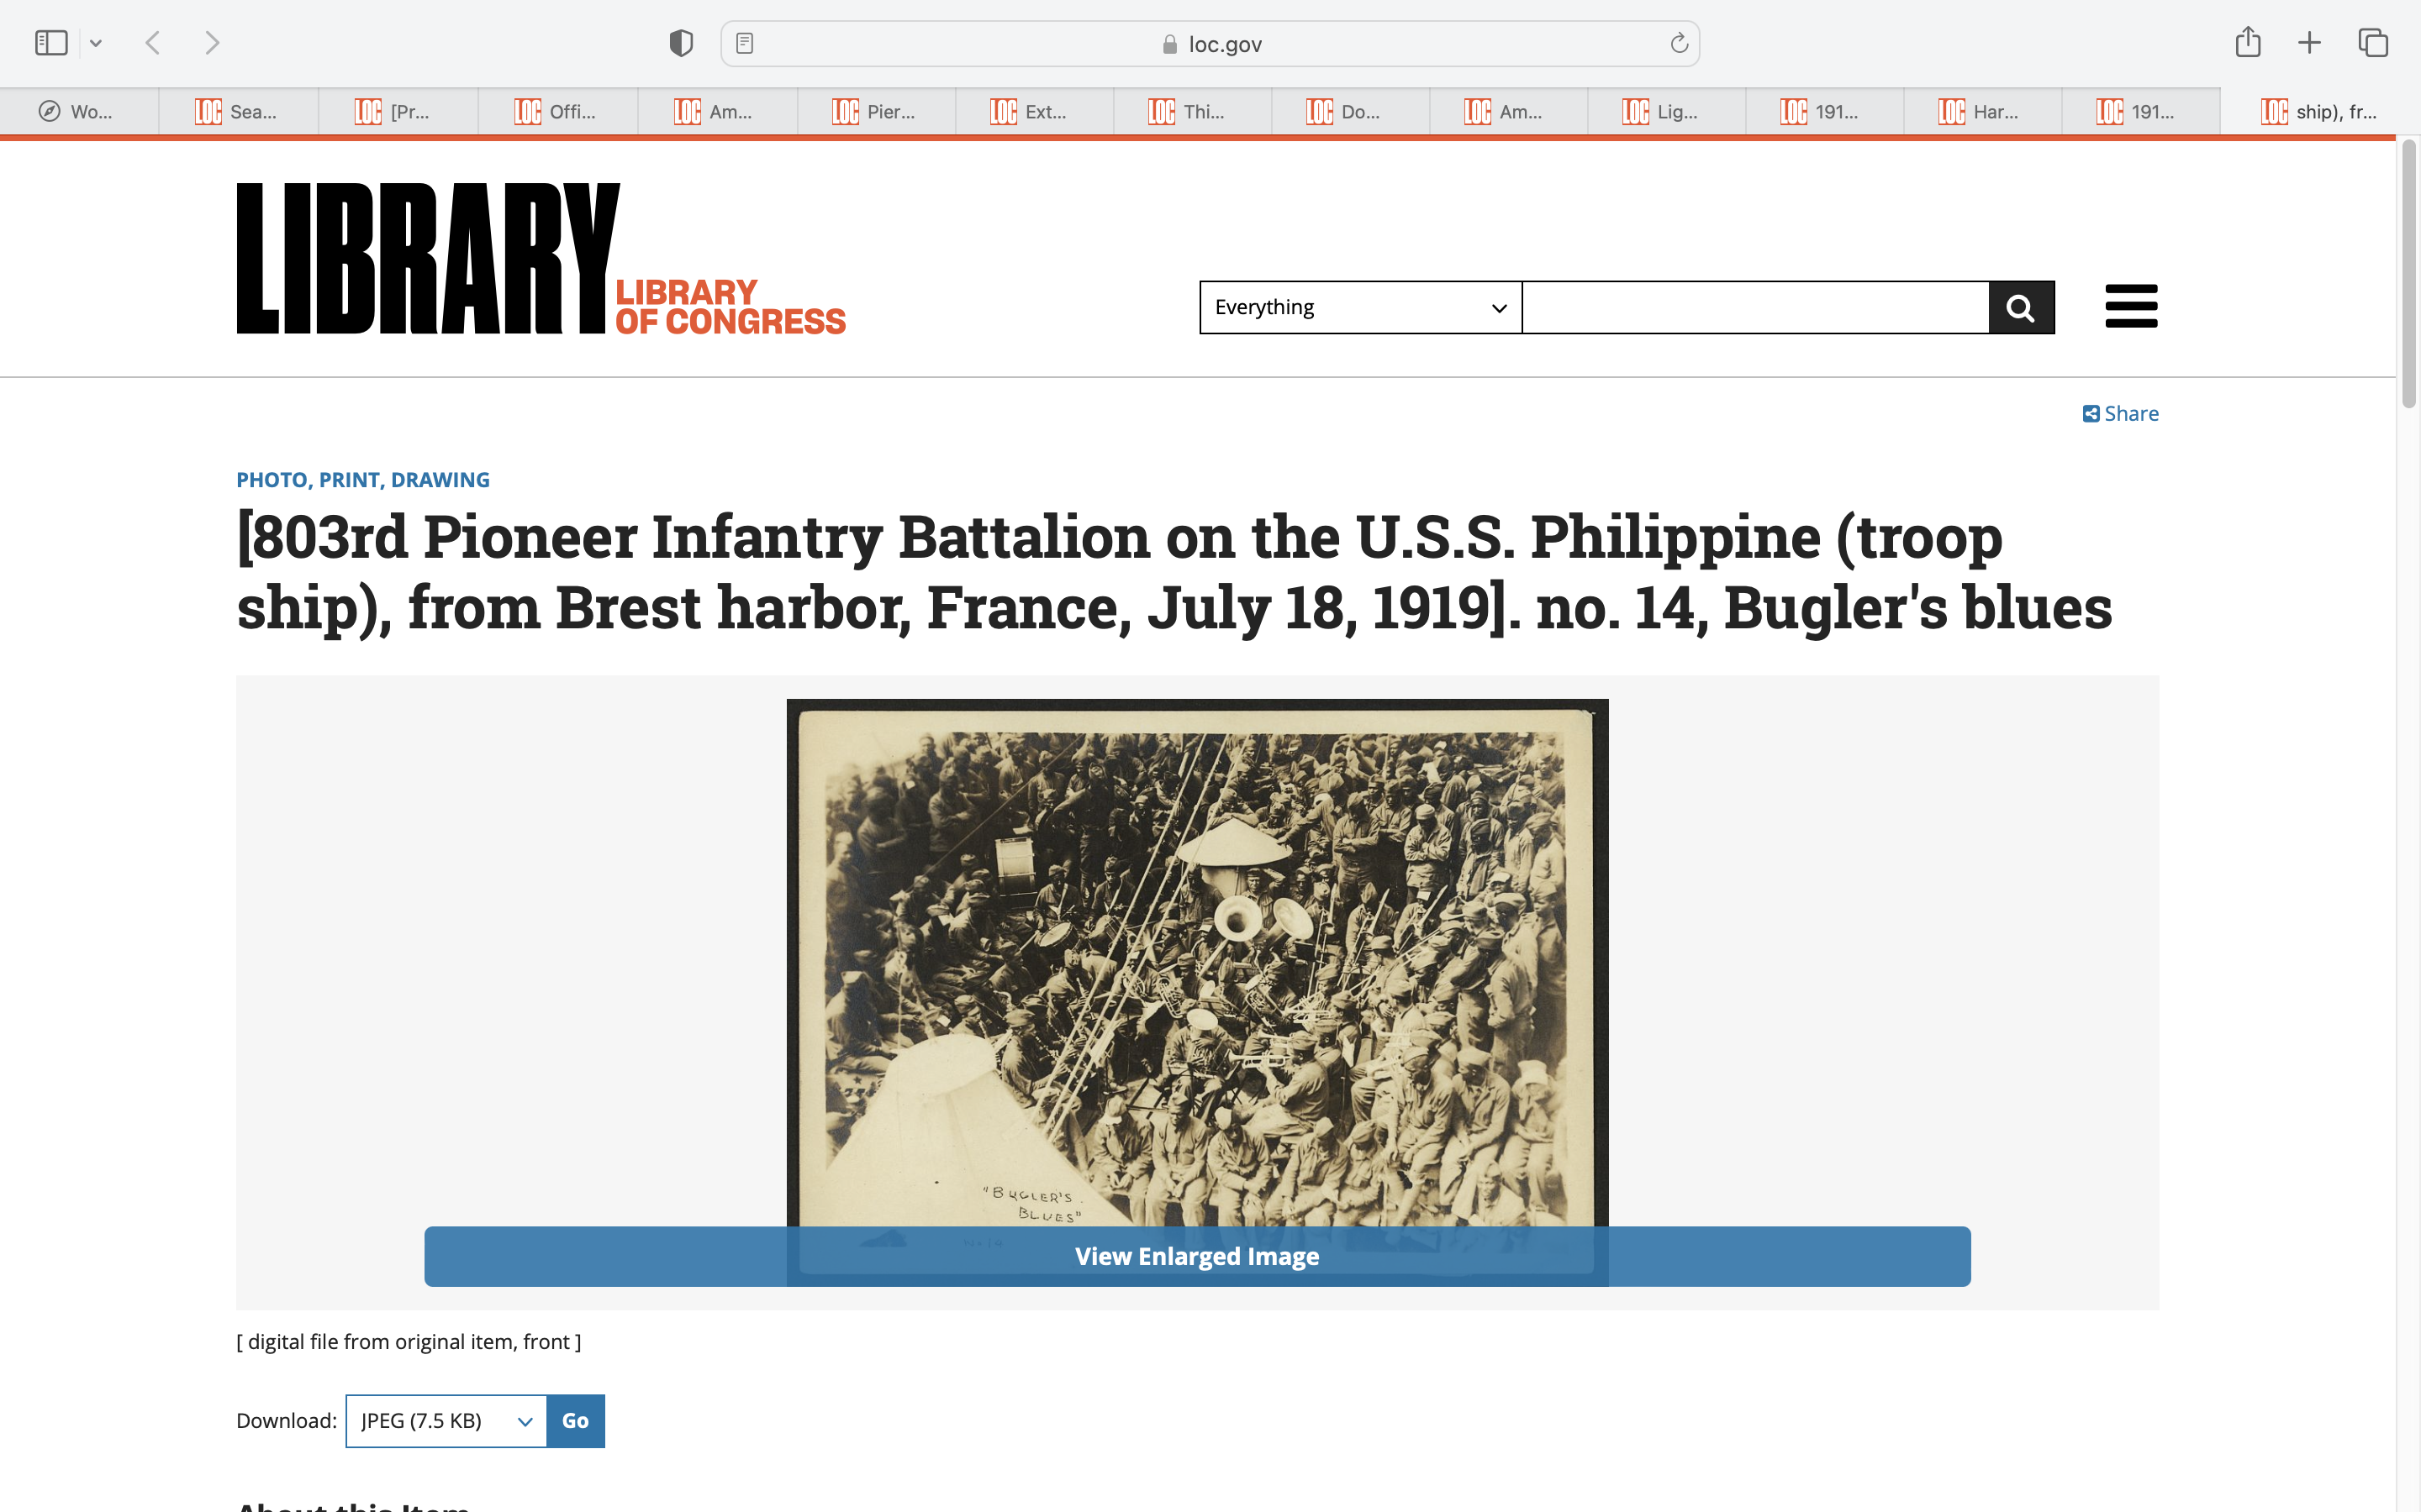Open the privacy shield report icon

click(x=681, y=43)
